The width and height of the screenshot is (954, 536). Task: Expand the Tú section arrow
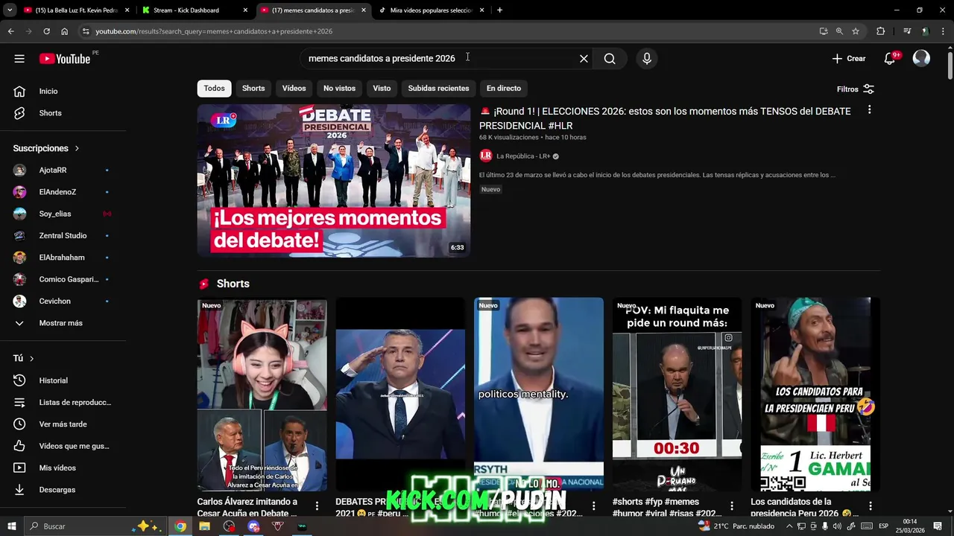pos(31,358)
